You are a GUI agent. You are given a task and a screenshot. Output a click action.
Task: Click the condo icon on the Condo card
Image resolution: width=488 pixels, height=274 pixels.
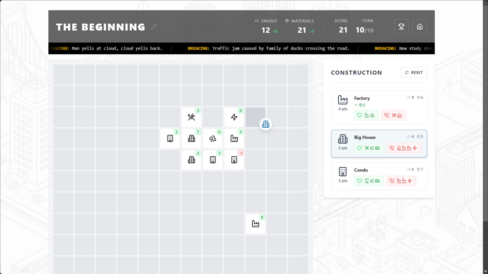(343, 172)
